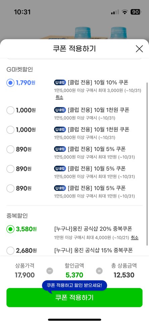Select the 3,580원 20% duplicate coupon radio
The height and width of the screenshot is (324, 149).
(x=10, y=229)
